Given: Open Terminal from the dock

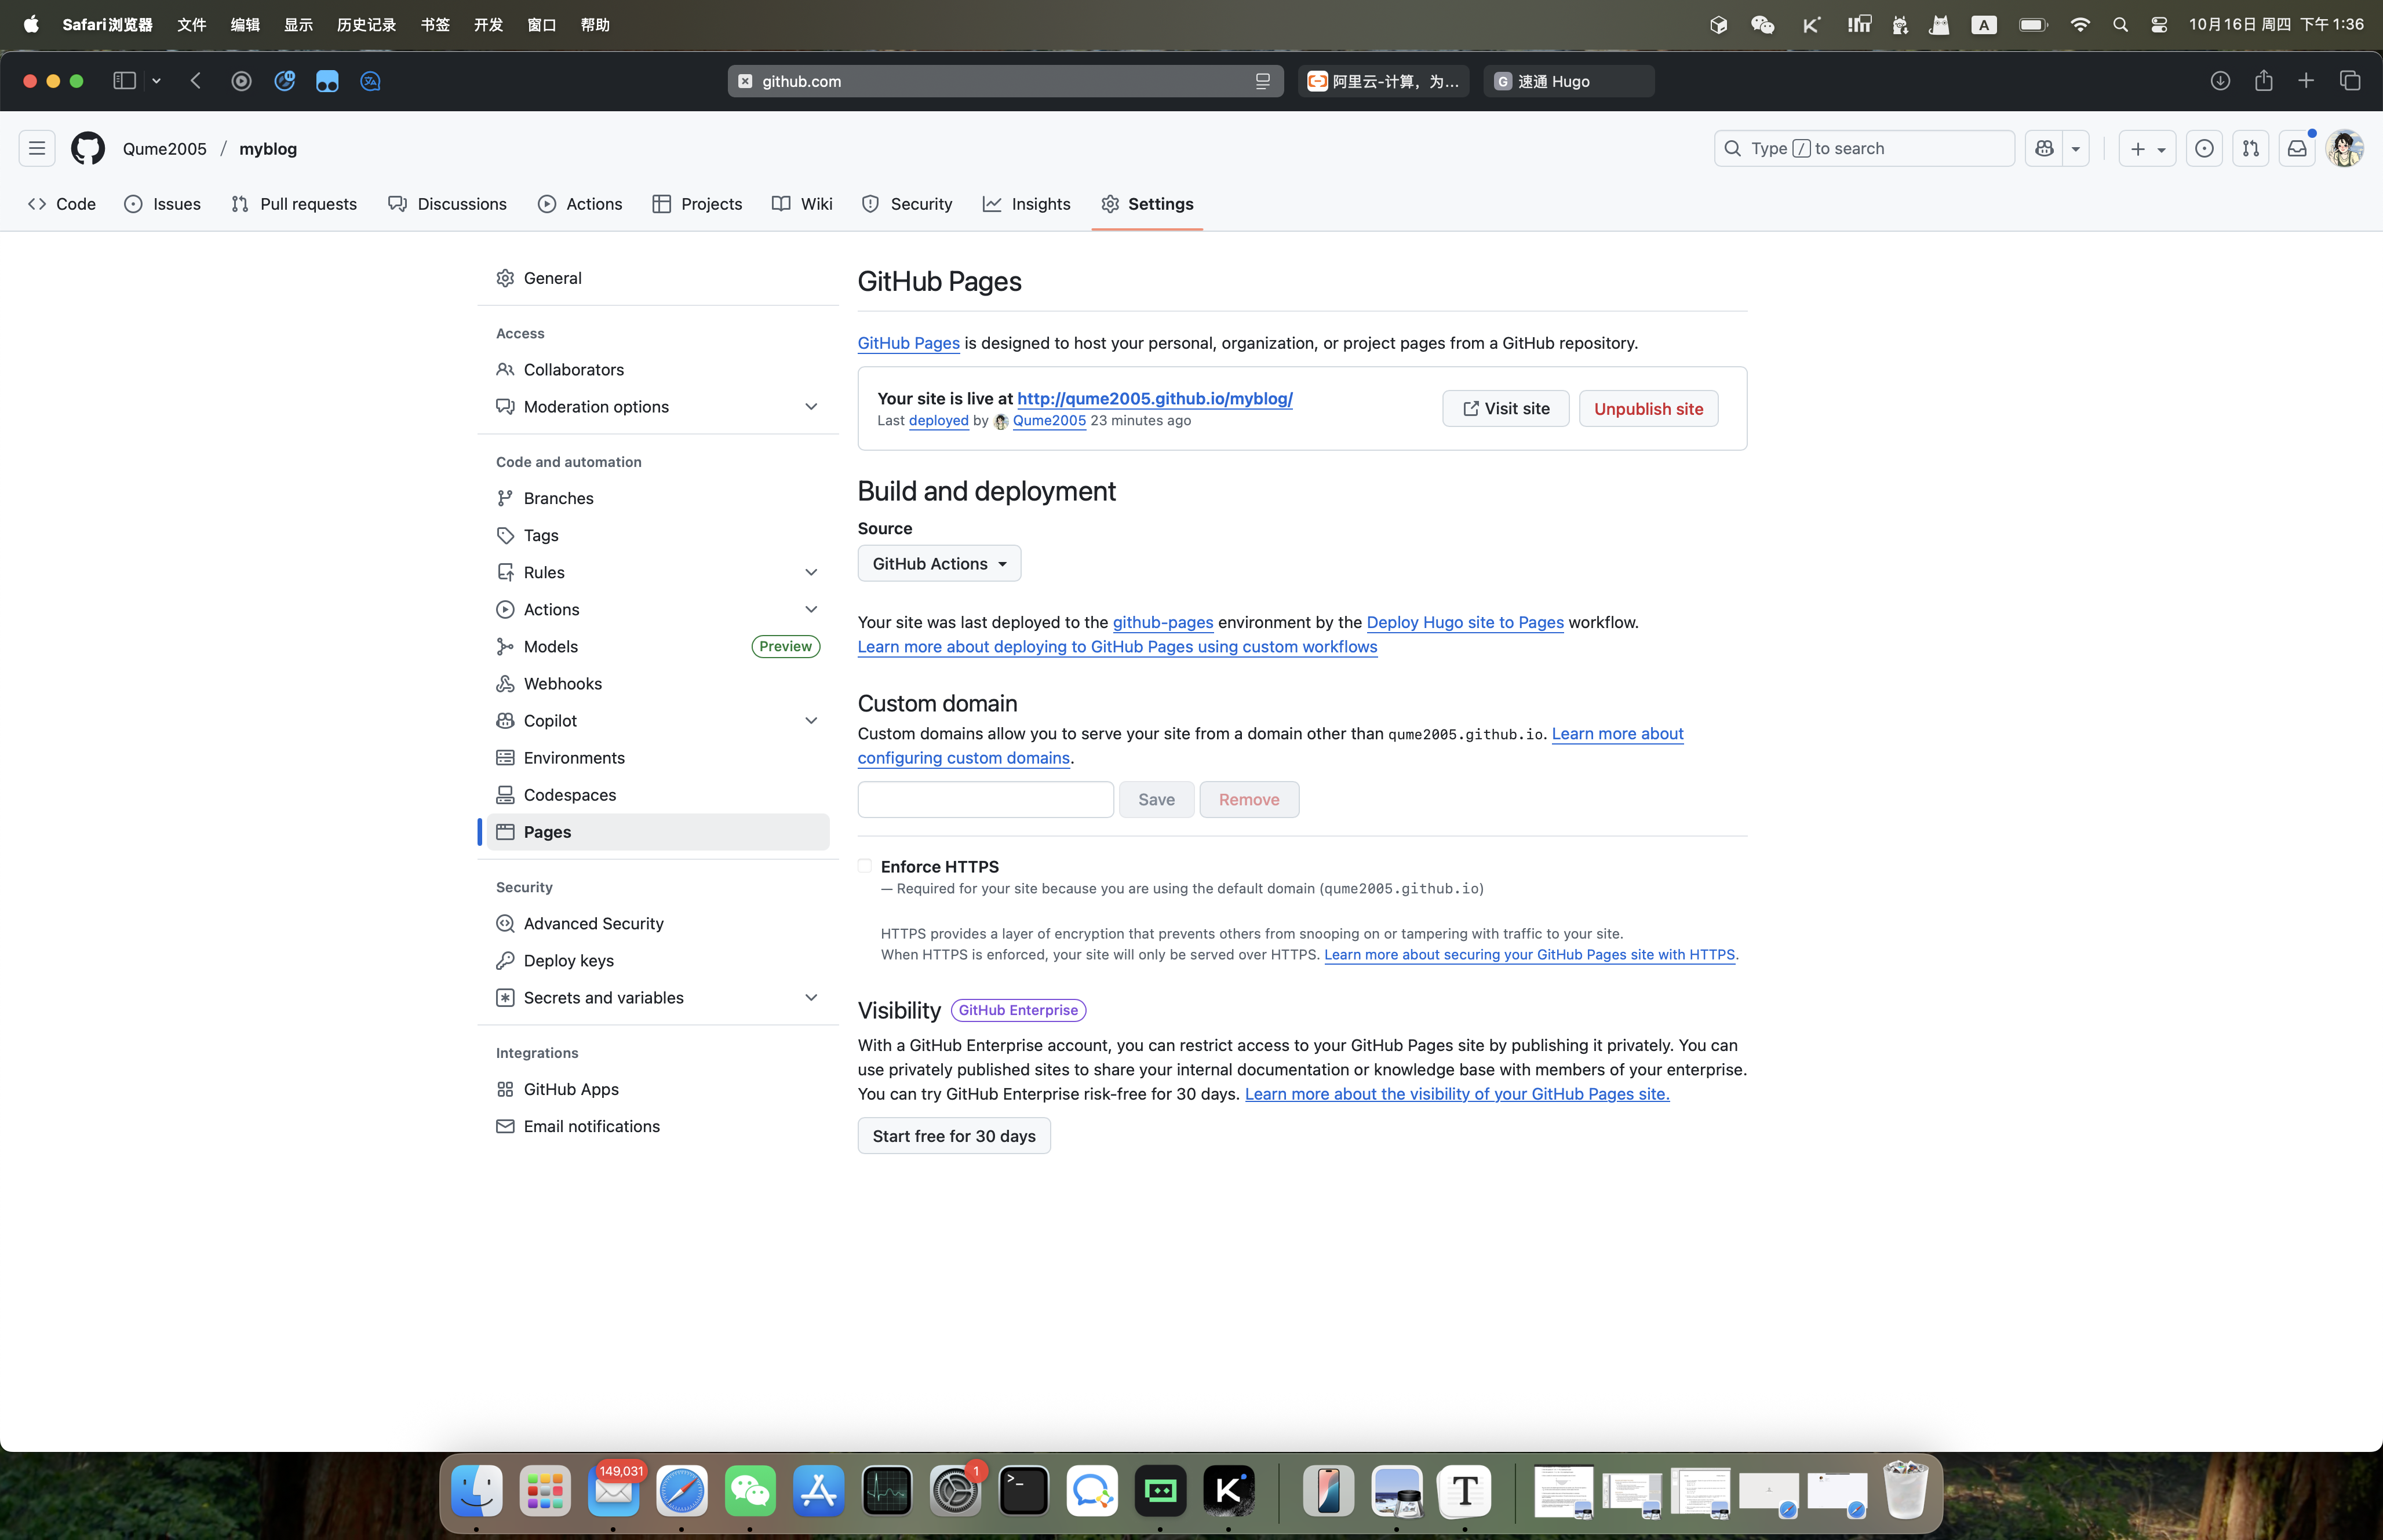Looking at the screenshot, I should (x=1024, y=1491).
